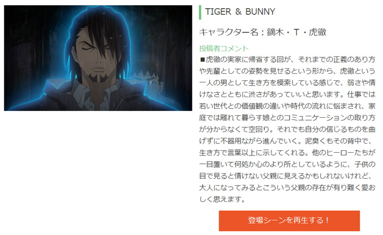Click the green 投稿者コメント heading
The width and height of the screenshot is (383, 235).
pyautogui.click(x=224, y=48)
